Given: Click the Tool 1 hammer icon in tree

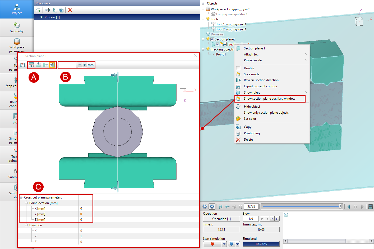Looking at the screenshot, I should coord(213,24).
